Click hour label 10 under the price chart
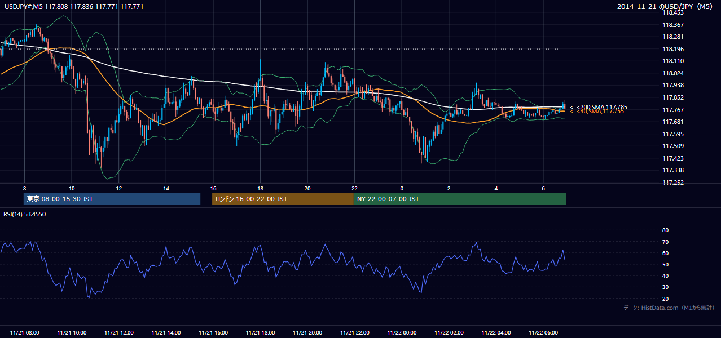The height and width of the screenshot is (338, 721). pyautogui.click(x=72, y=188)
